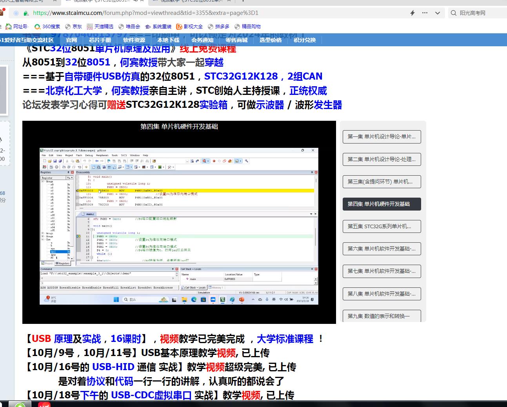This screenshot has height=407, width=507.
Task: Open the 软件资源 navigation menu item
Action: click(134, 40)
